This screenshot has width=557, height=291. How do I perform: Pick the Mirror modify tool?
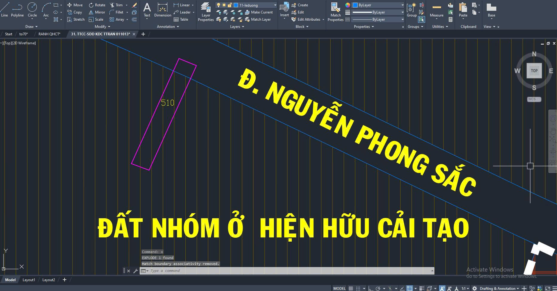coord(97,12)
